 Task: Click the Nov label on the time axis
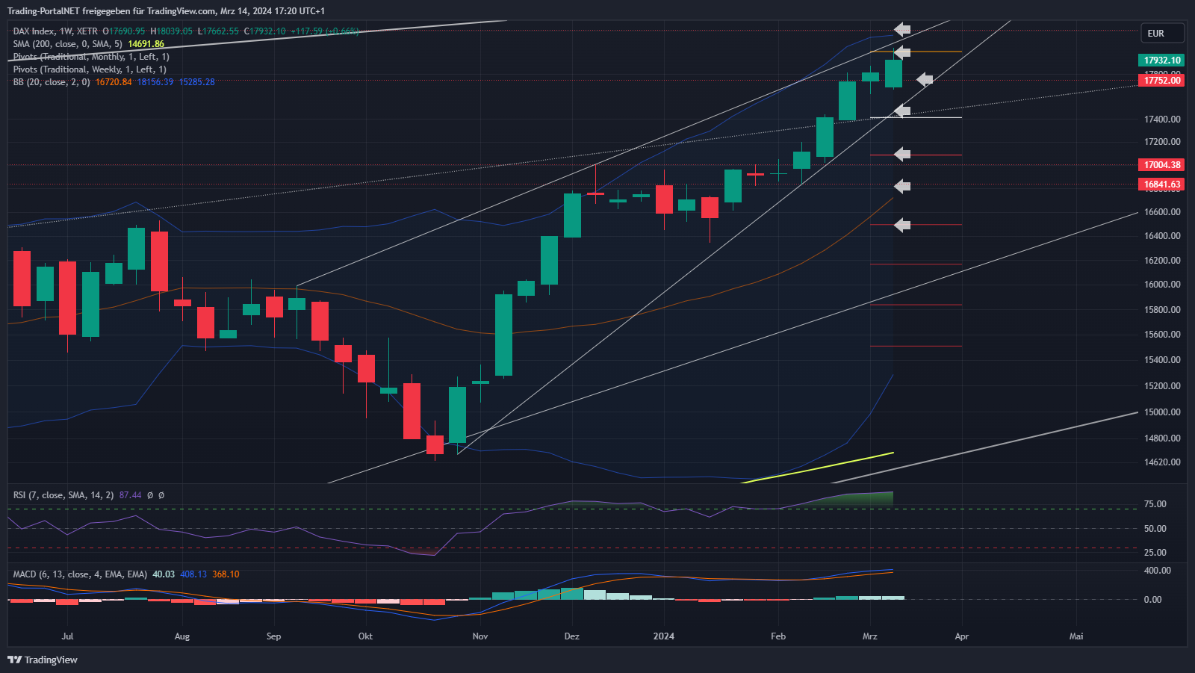click(x=480, y=636)
